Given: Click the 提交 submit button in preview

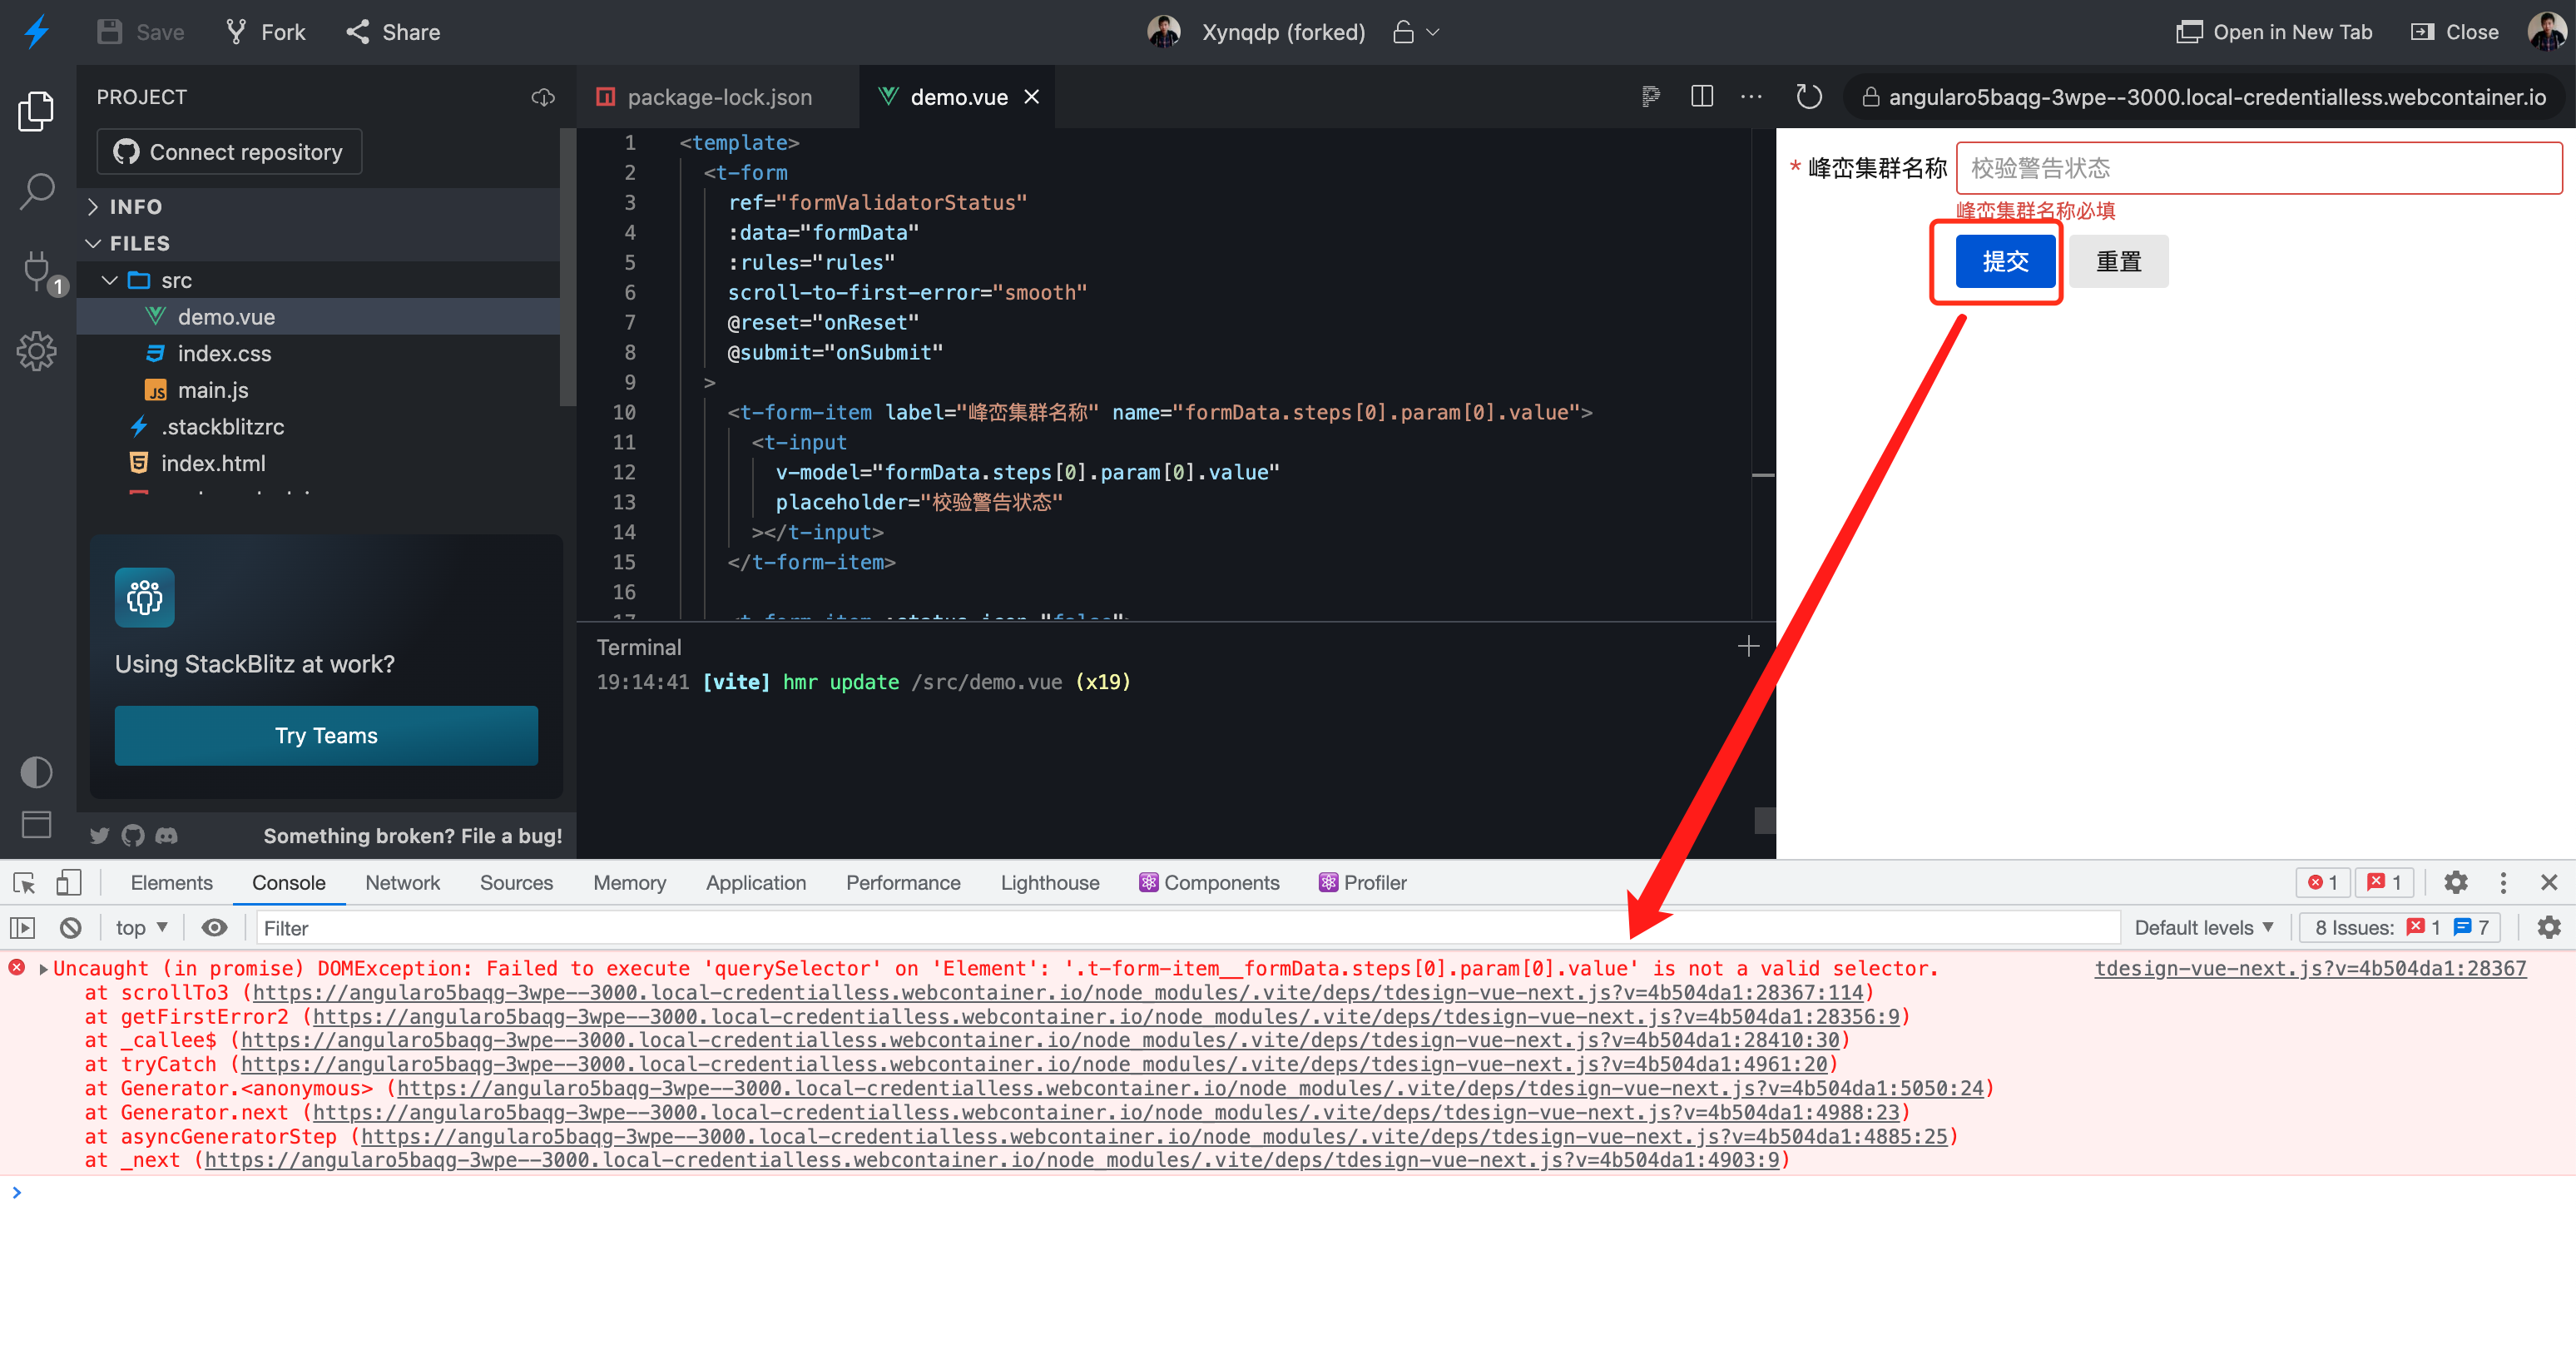Looking at the screenshot, I should [2004, 261].
